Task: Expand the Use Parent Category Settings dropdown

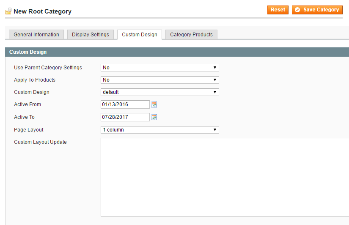Action: pos(159,68)
